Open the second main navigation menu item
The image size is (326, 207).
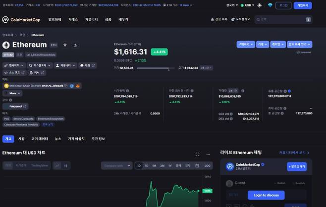73,19
